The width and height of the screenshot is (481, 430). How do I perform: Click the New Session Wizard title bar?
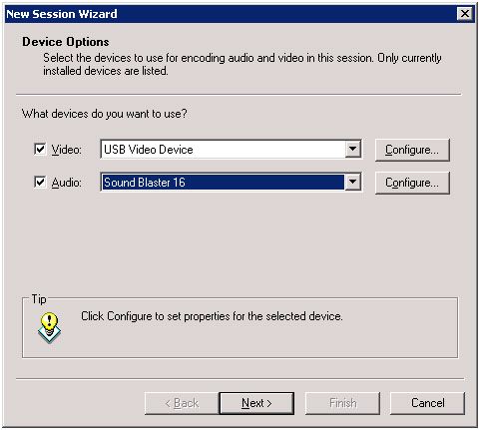230,14
